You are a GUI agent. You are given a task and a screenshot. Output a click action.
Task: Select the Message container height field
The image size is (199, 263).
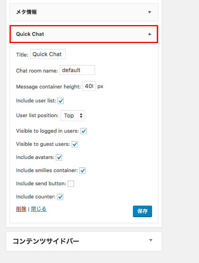click(89, 86)
